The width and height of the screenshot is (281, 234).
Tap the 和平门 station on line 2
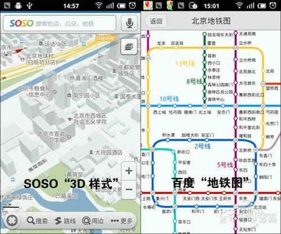tap(196, 207)
